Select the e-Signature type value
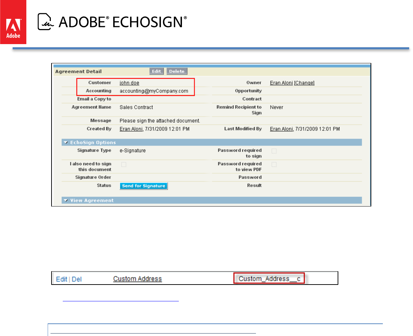This screenshot has height=336, width=413. [x=133, y=150]
